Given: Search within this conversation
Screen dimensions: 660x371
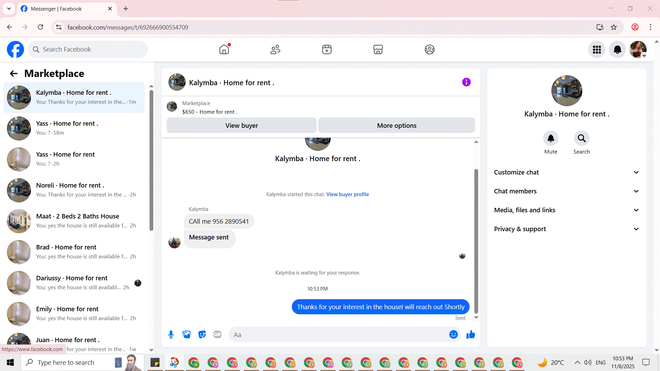Looking at the screenshot, I should point(581,138).
